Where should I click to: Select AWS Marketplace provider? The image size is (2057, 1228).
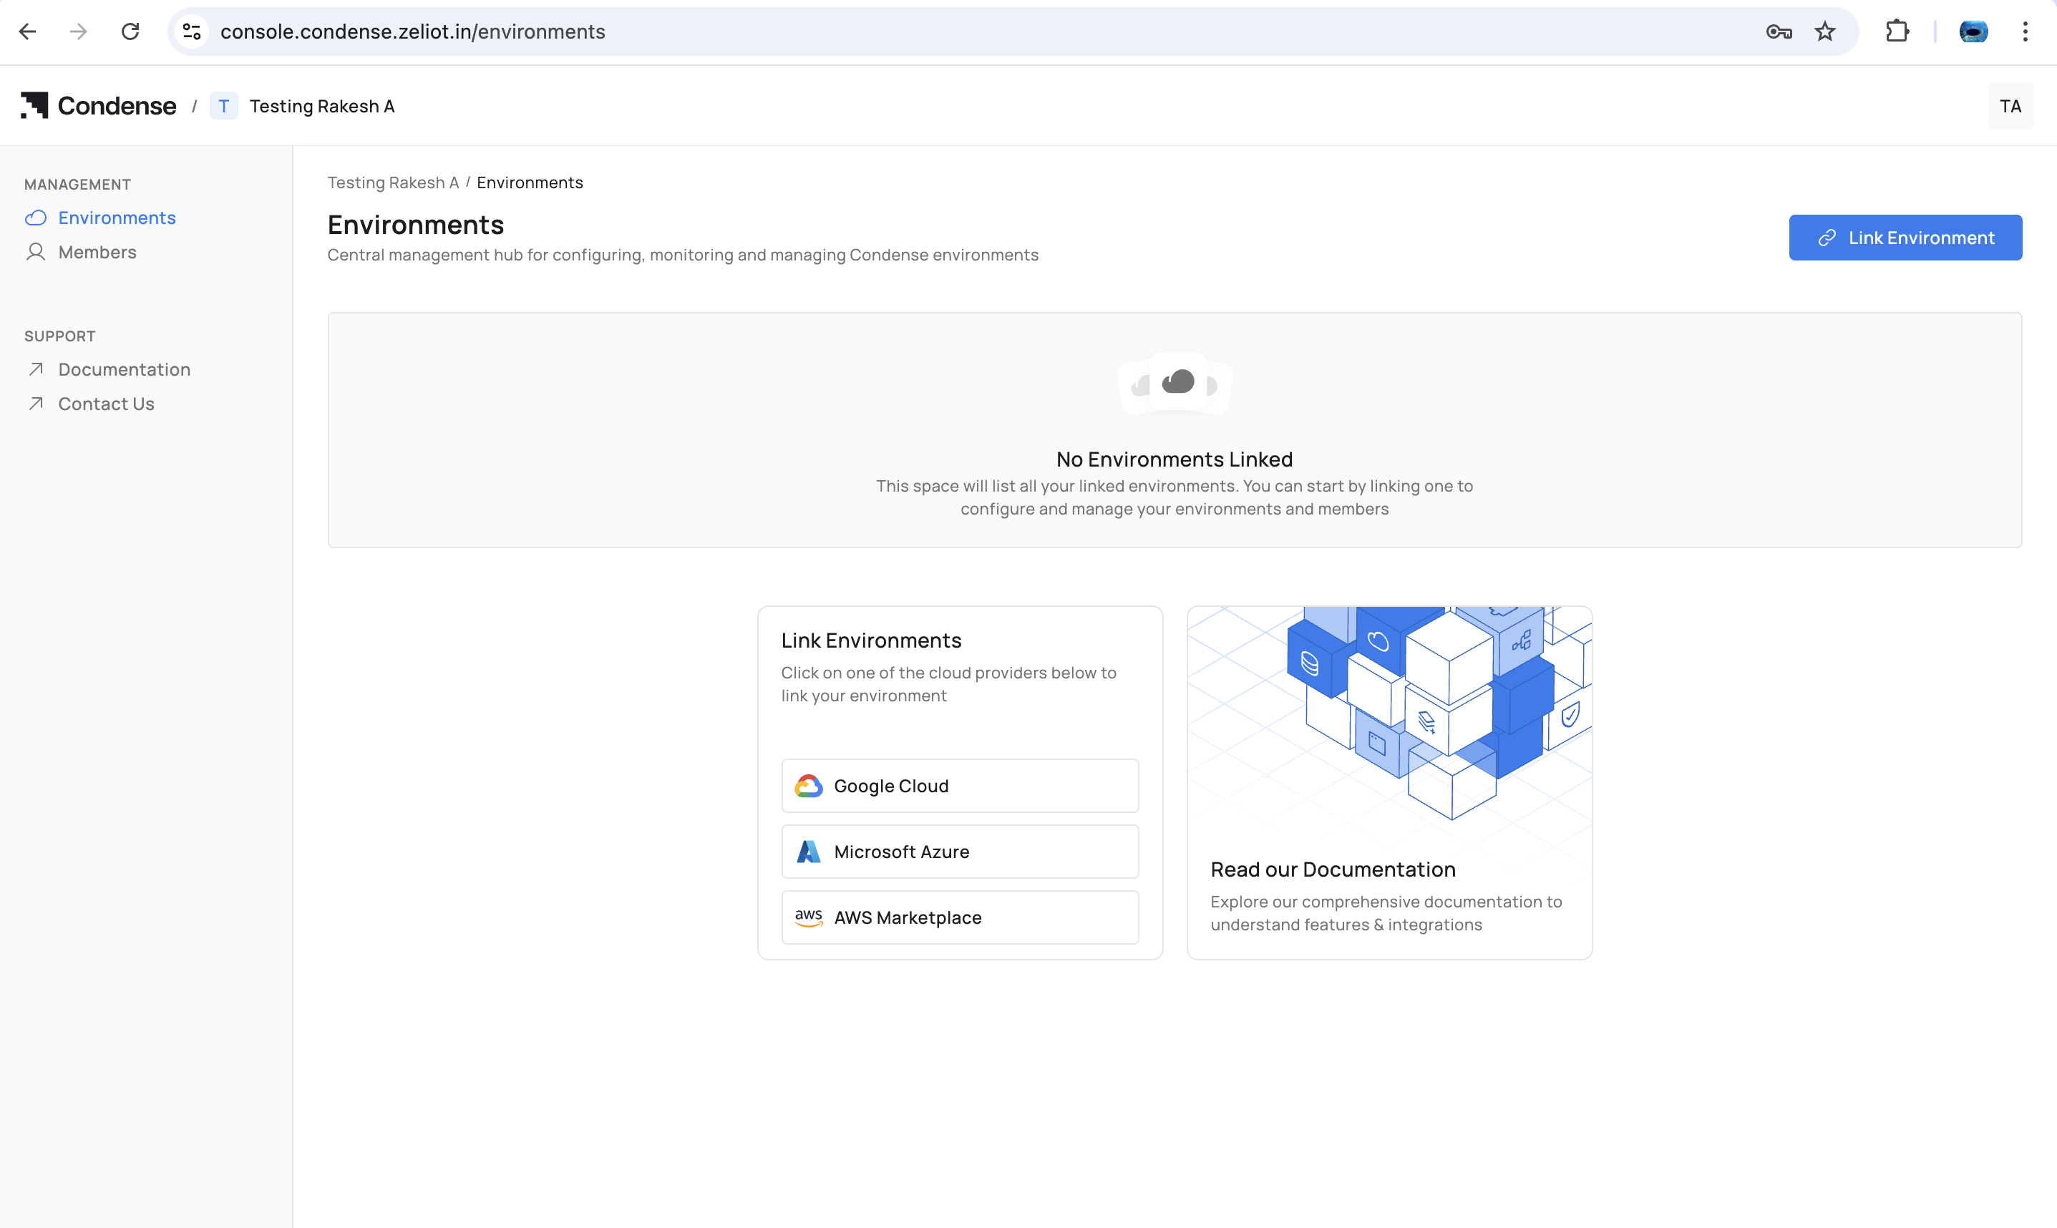click(960, 917)
